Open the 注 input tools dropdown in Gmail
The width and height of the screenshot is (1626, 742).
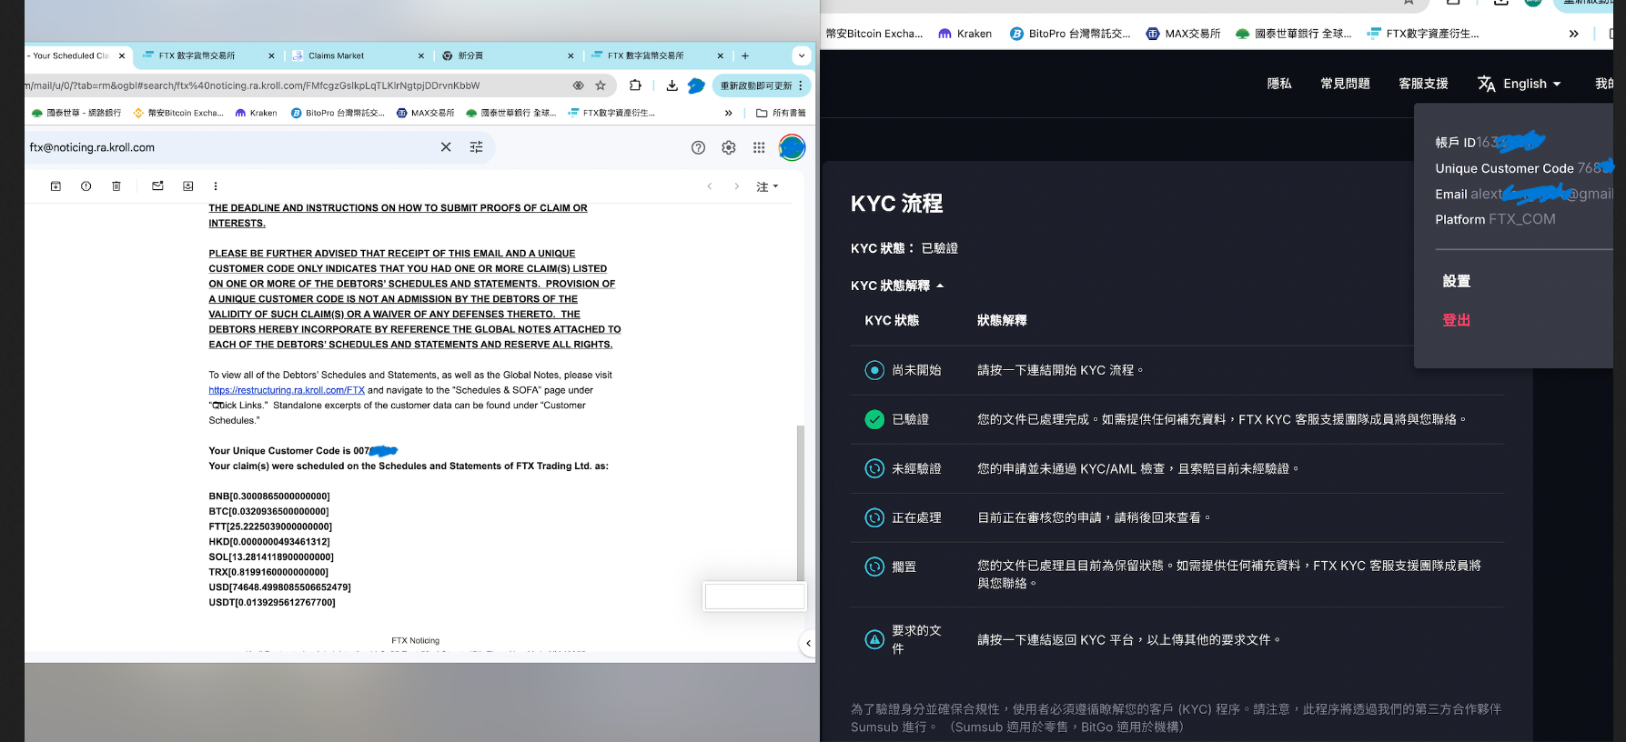[x=767, y=186]
